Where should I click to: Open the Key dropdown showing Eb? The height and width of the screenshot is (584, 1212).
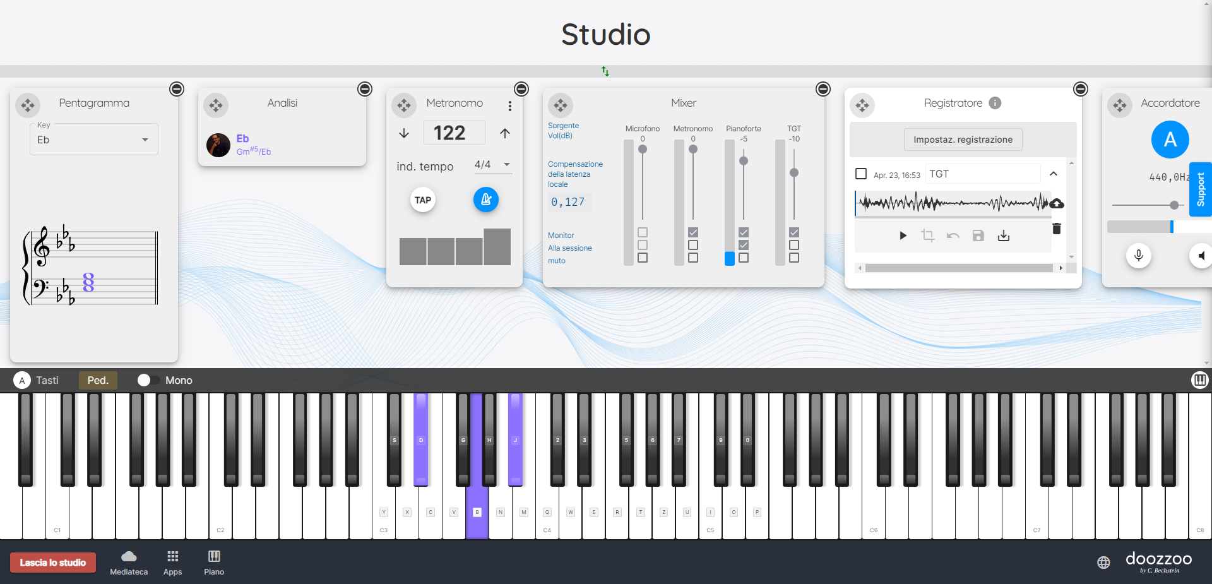(x=93, y=140)
